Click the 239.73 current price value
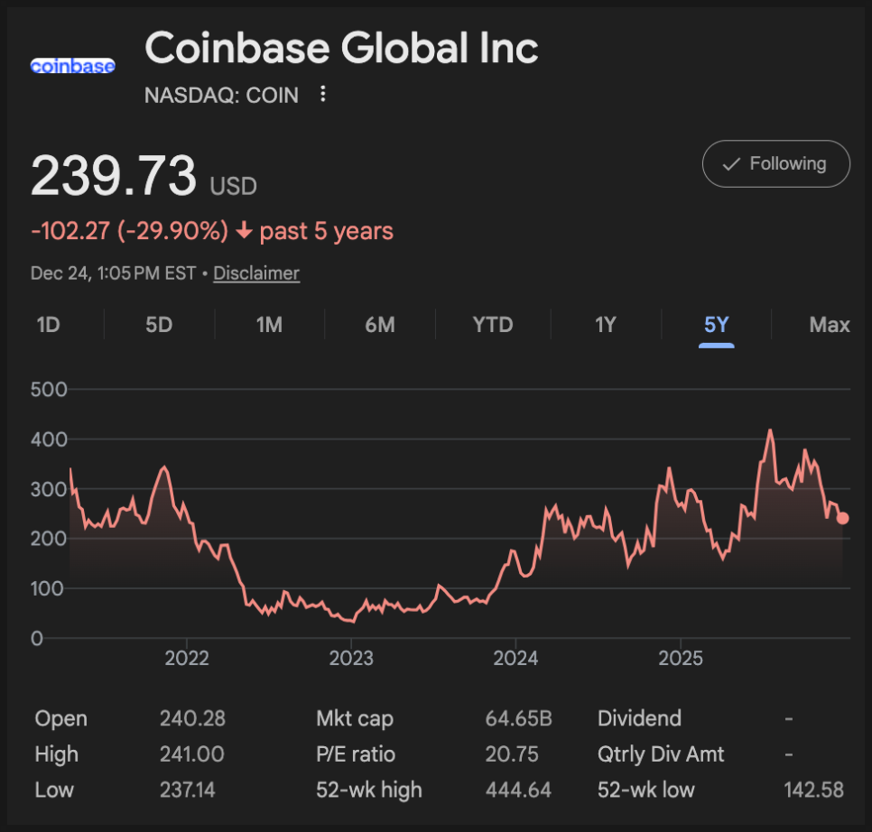Screen dimensions: 872x832 pos(113,176)
